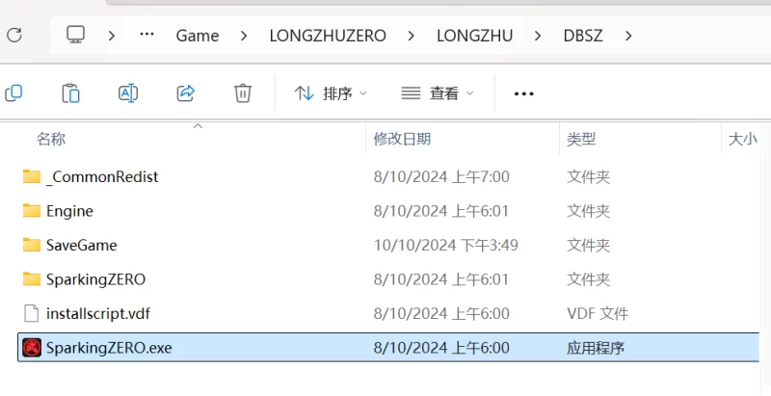Image resolution: width=771 pixels, height=396 pixels.
Task: Sort by the 大小 column header
Action: click(x=742, y=139)
